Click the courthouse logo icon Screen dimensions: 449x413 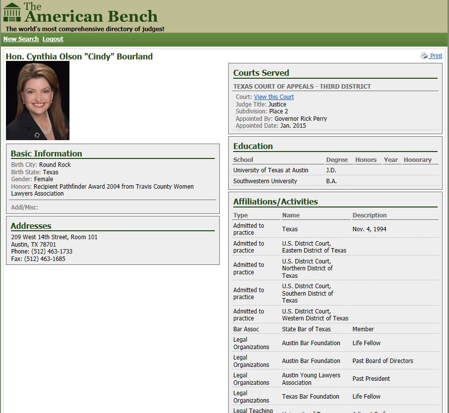click(x=12, y=12)
